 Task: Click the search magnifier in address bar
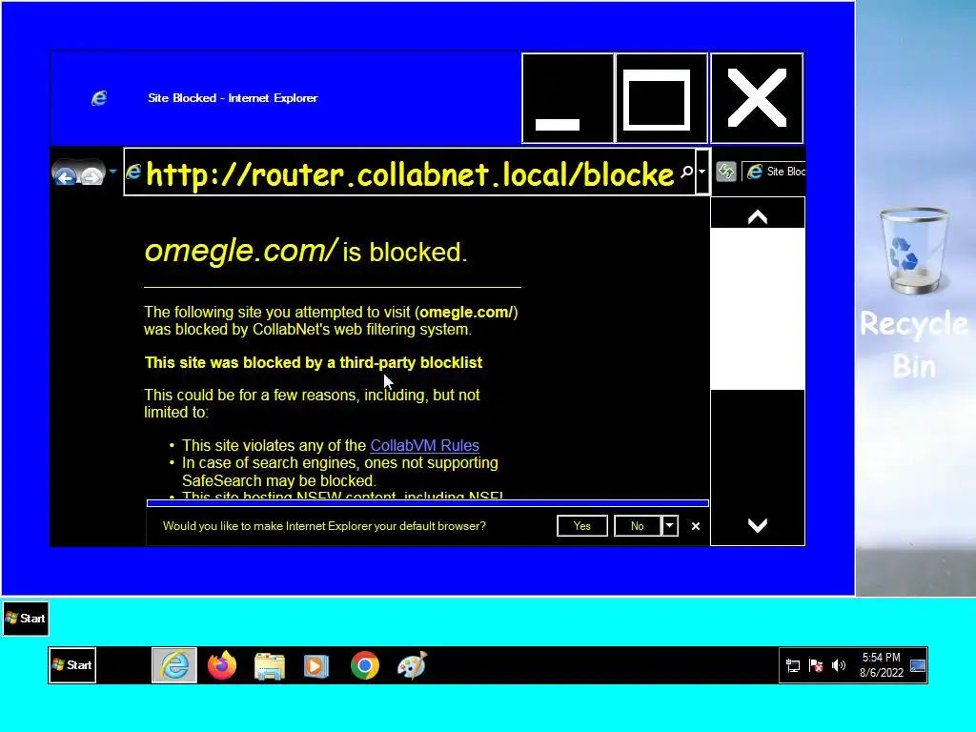686,172
